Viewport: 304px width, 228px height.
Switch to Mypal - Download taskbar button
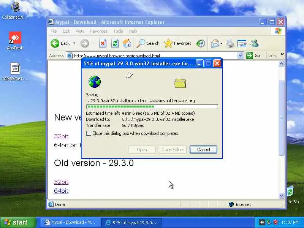click(70, 222)
